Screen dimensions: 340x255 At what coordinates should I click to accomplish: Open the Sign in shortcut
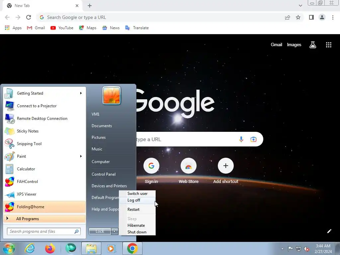coord(151,171)
